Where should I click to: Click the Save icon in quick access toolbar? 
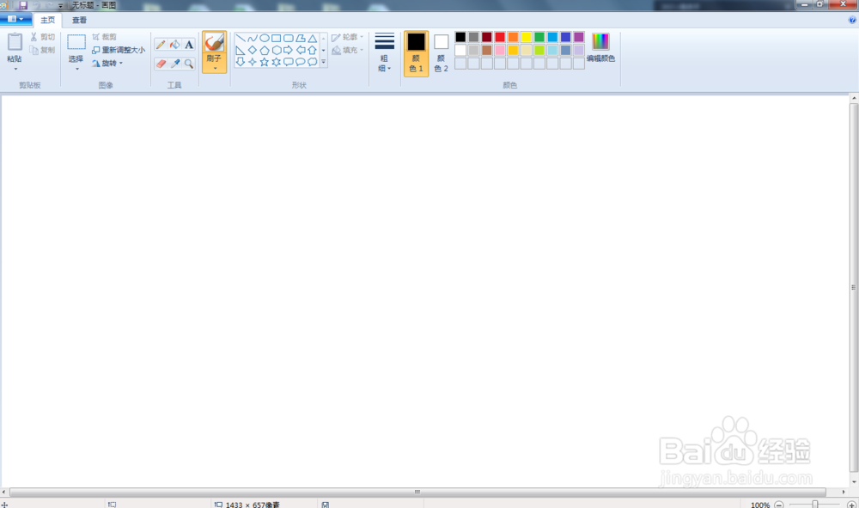pyautogui.click(x=23, y=5)
